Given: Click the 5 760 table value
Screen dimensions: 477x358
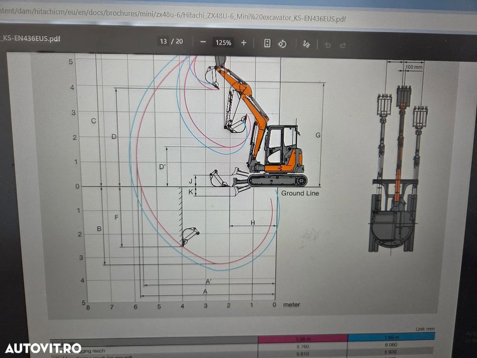Looking at the screenshot, I should 303,347.
